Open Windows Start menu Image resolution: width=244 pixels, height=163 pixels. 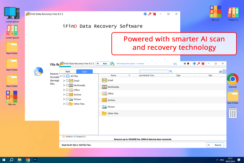tap(4, 160)
